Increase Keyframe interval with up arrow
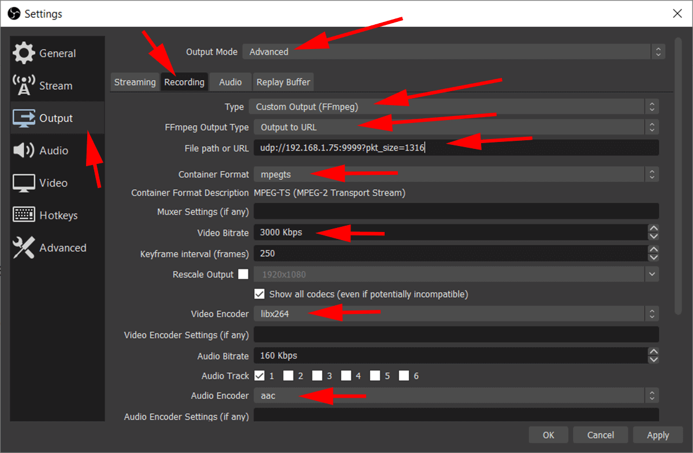The width and height of the screenshot is (693, 453). click(x=654, y=249)
